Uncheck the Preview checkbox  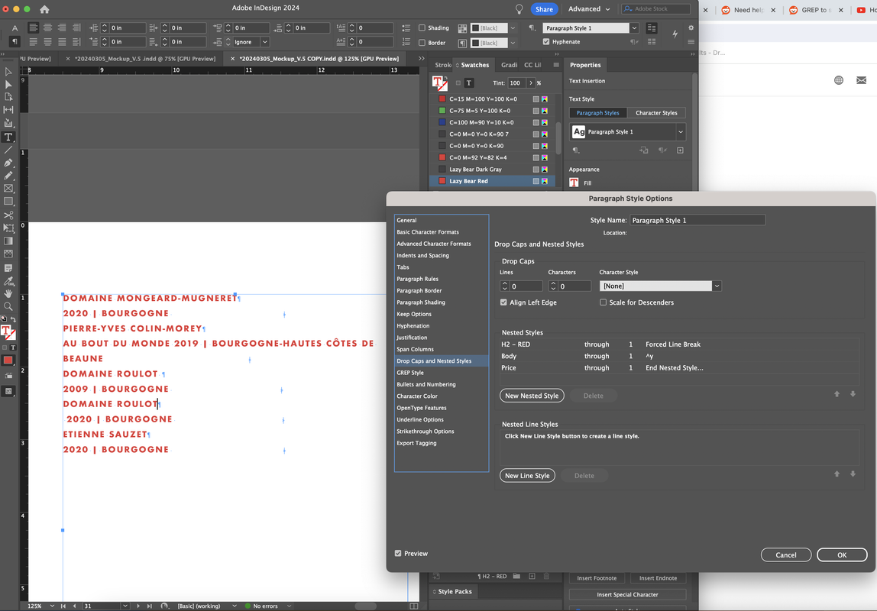(x=398, y=554)
